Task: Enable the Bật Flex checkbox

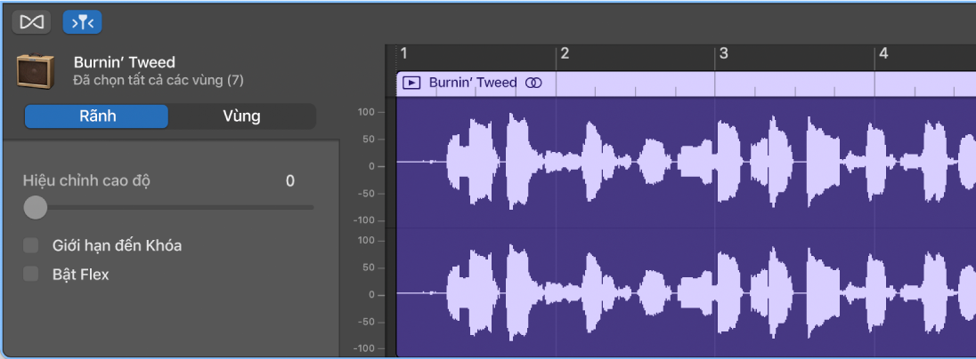Action: (31, 274)
